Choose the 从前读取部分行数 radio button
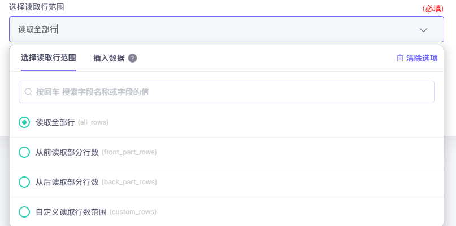 tap(24, 152)
